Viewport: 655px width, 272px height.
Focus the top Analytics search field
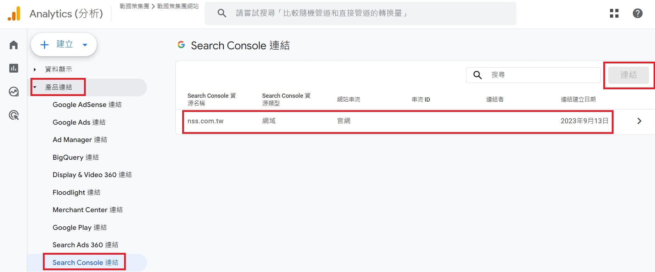(x=360, y=13)
